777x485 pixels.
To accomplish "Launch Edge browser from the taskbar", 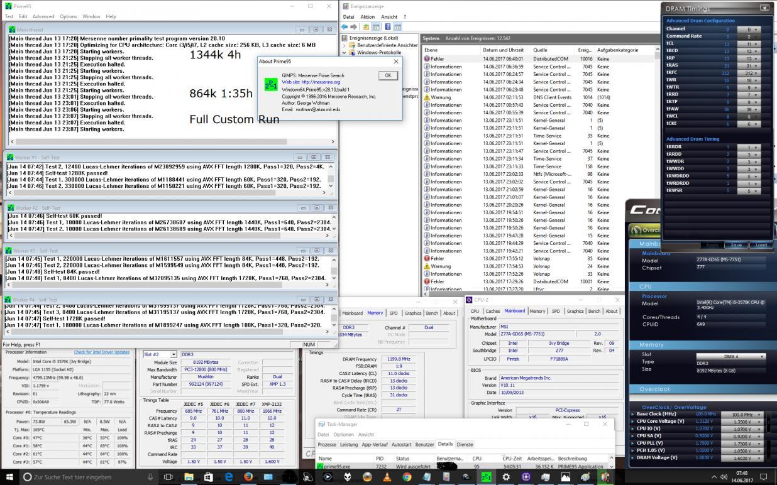I will tap(228, 477).
